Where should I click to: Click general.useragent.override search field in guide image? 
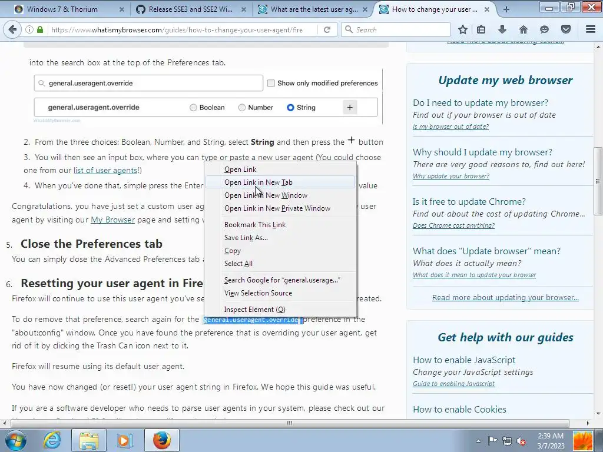pos(148,83)
